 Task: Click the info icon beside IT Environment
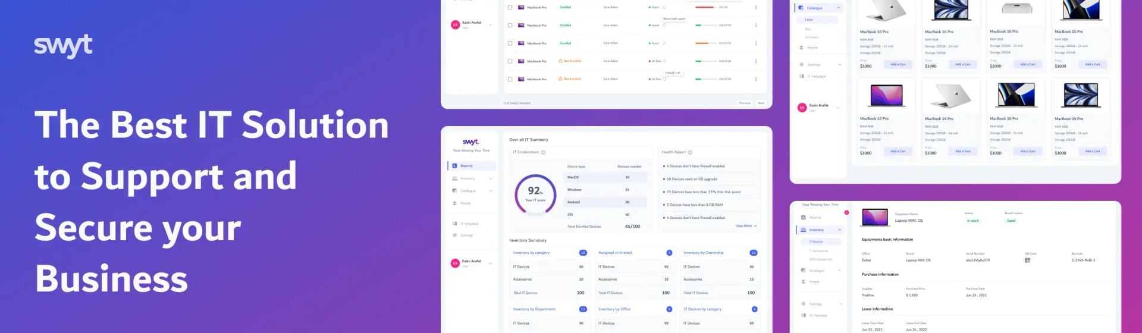click(x=543, y=152)
